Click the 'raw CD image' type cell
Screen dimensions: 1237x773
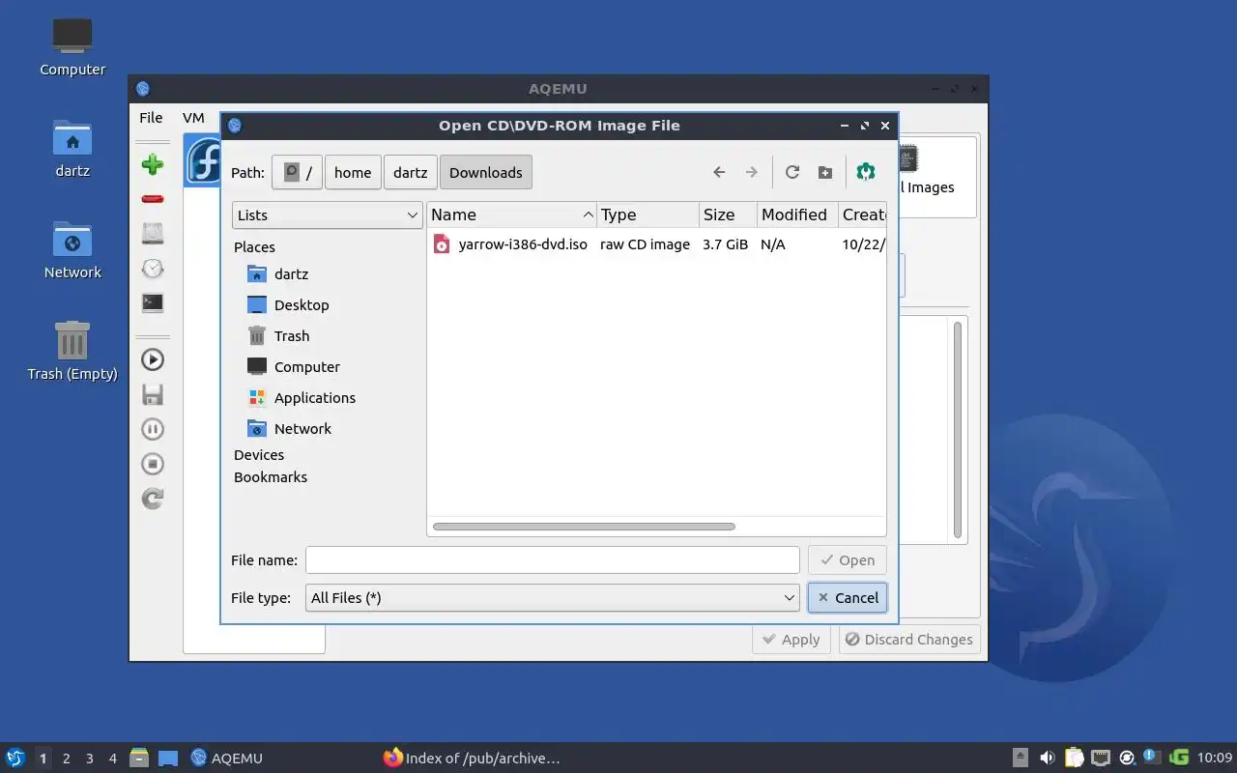645,244
